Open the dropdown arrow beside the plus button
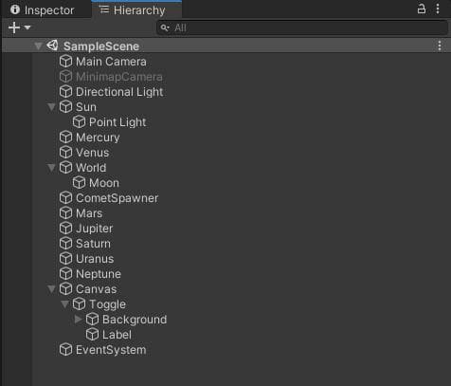 (x=27, y=28)
